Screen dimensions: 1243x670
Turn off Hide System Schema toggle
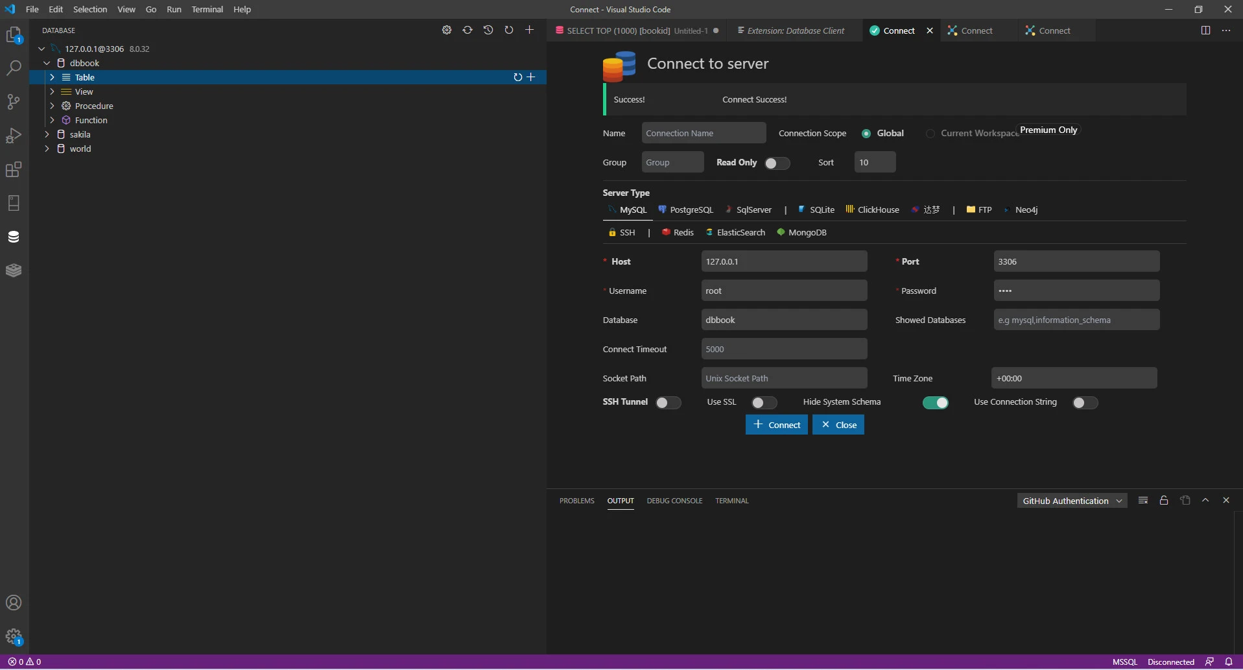click(935, 403)
